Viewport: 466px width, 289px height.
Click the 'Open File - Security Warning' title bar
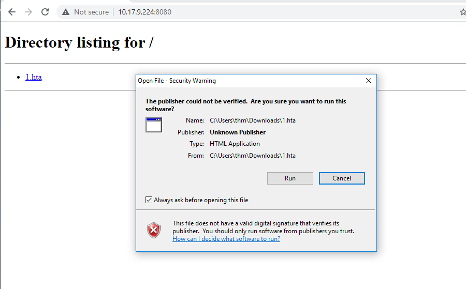coord(233,81)
